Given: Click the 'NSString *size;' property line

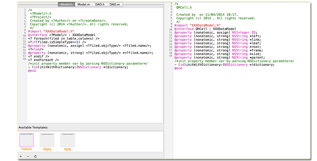Looking at the screenshot, I should [218, 54].
